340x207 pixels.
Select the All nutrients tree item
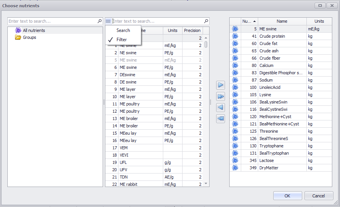[34, 30]
